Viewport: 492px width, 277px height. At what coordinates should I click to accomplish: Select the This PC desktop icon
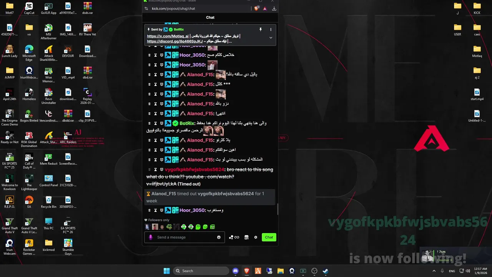point(48,224)
